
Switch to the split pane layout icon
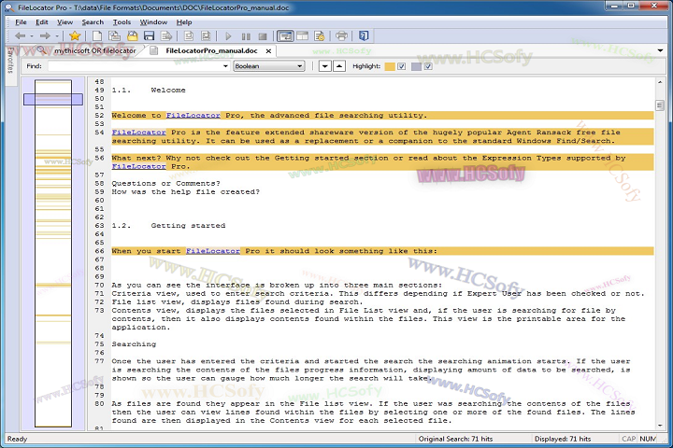[x=303, y=36]
